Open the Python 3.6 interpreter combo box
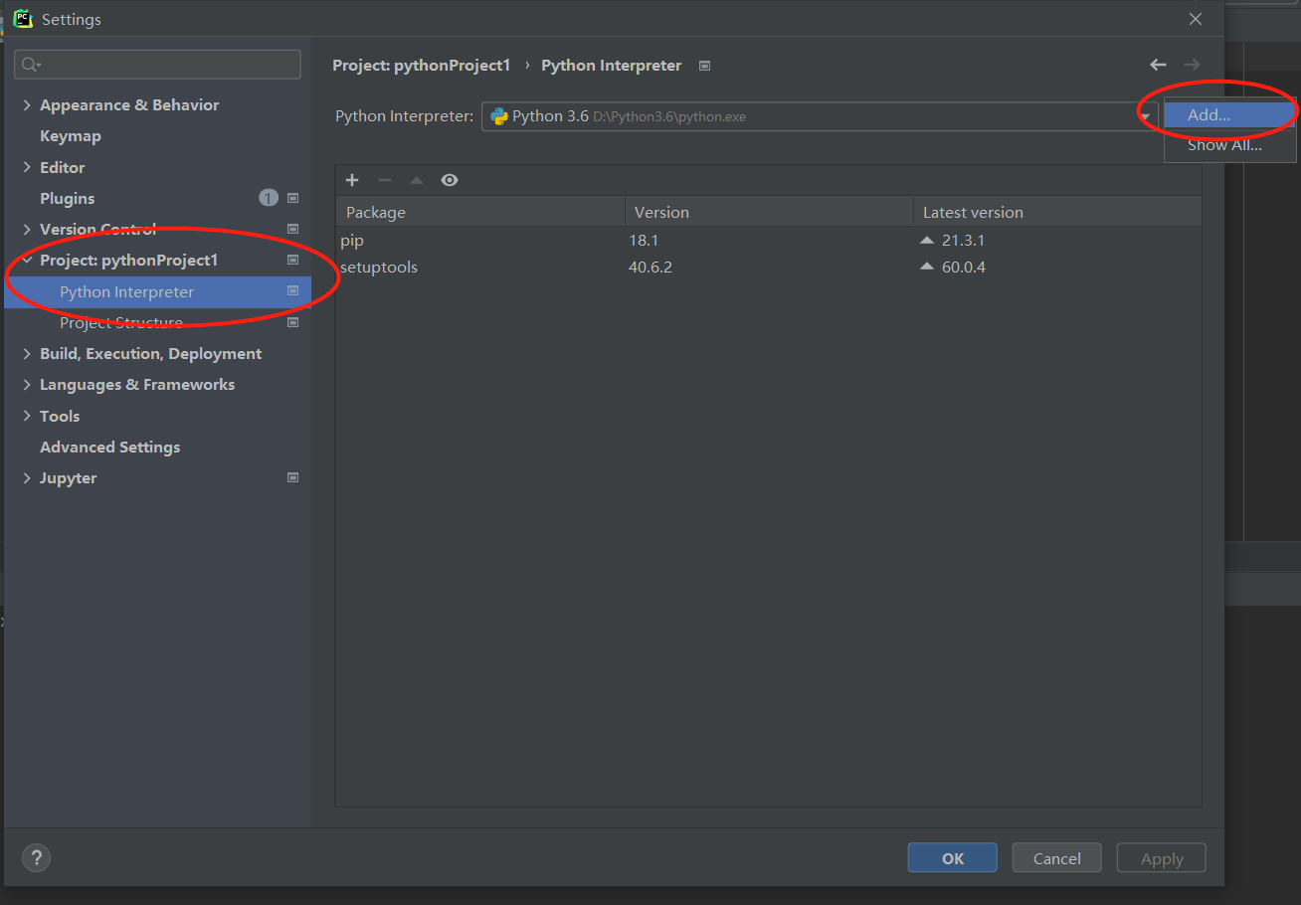Image resolution: width=1301 pixels, height=905 pixels. (x=820, y=116)
